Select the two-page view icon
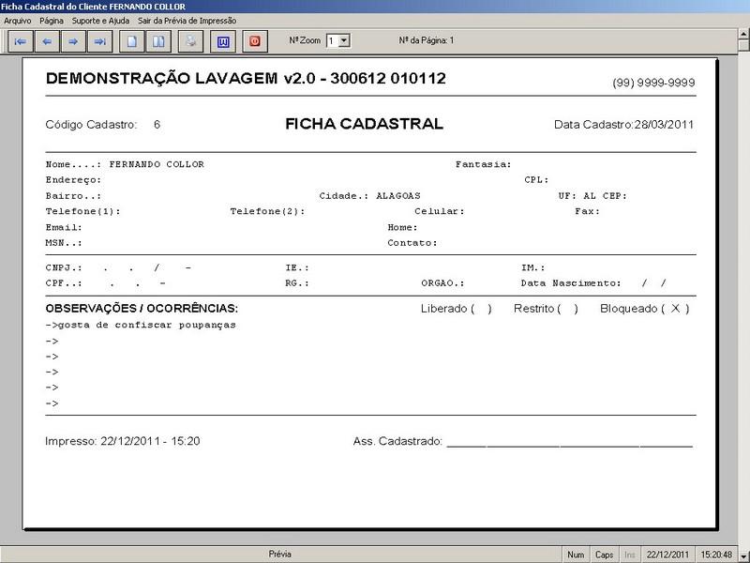 (158, 41)
